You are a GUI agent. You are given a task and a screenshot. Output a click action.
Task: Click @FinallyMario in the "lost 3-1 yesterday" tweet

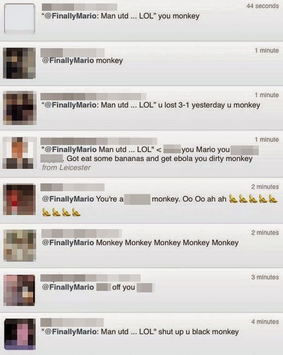pyautogui.click(x=71, y=105)
